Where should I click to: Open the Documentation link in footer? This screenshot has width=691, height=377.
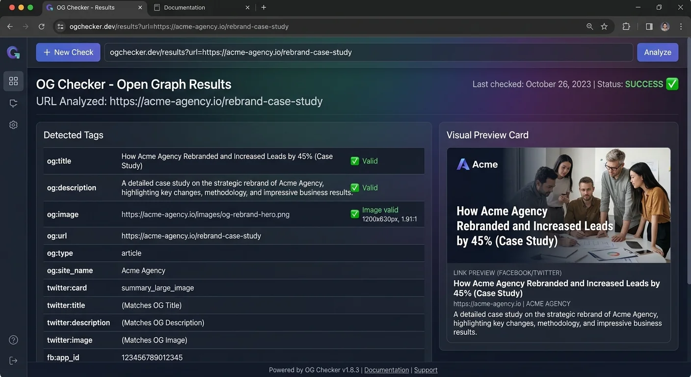(386, 370)
